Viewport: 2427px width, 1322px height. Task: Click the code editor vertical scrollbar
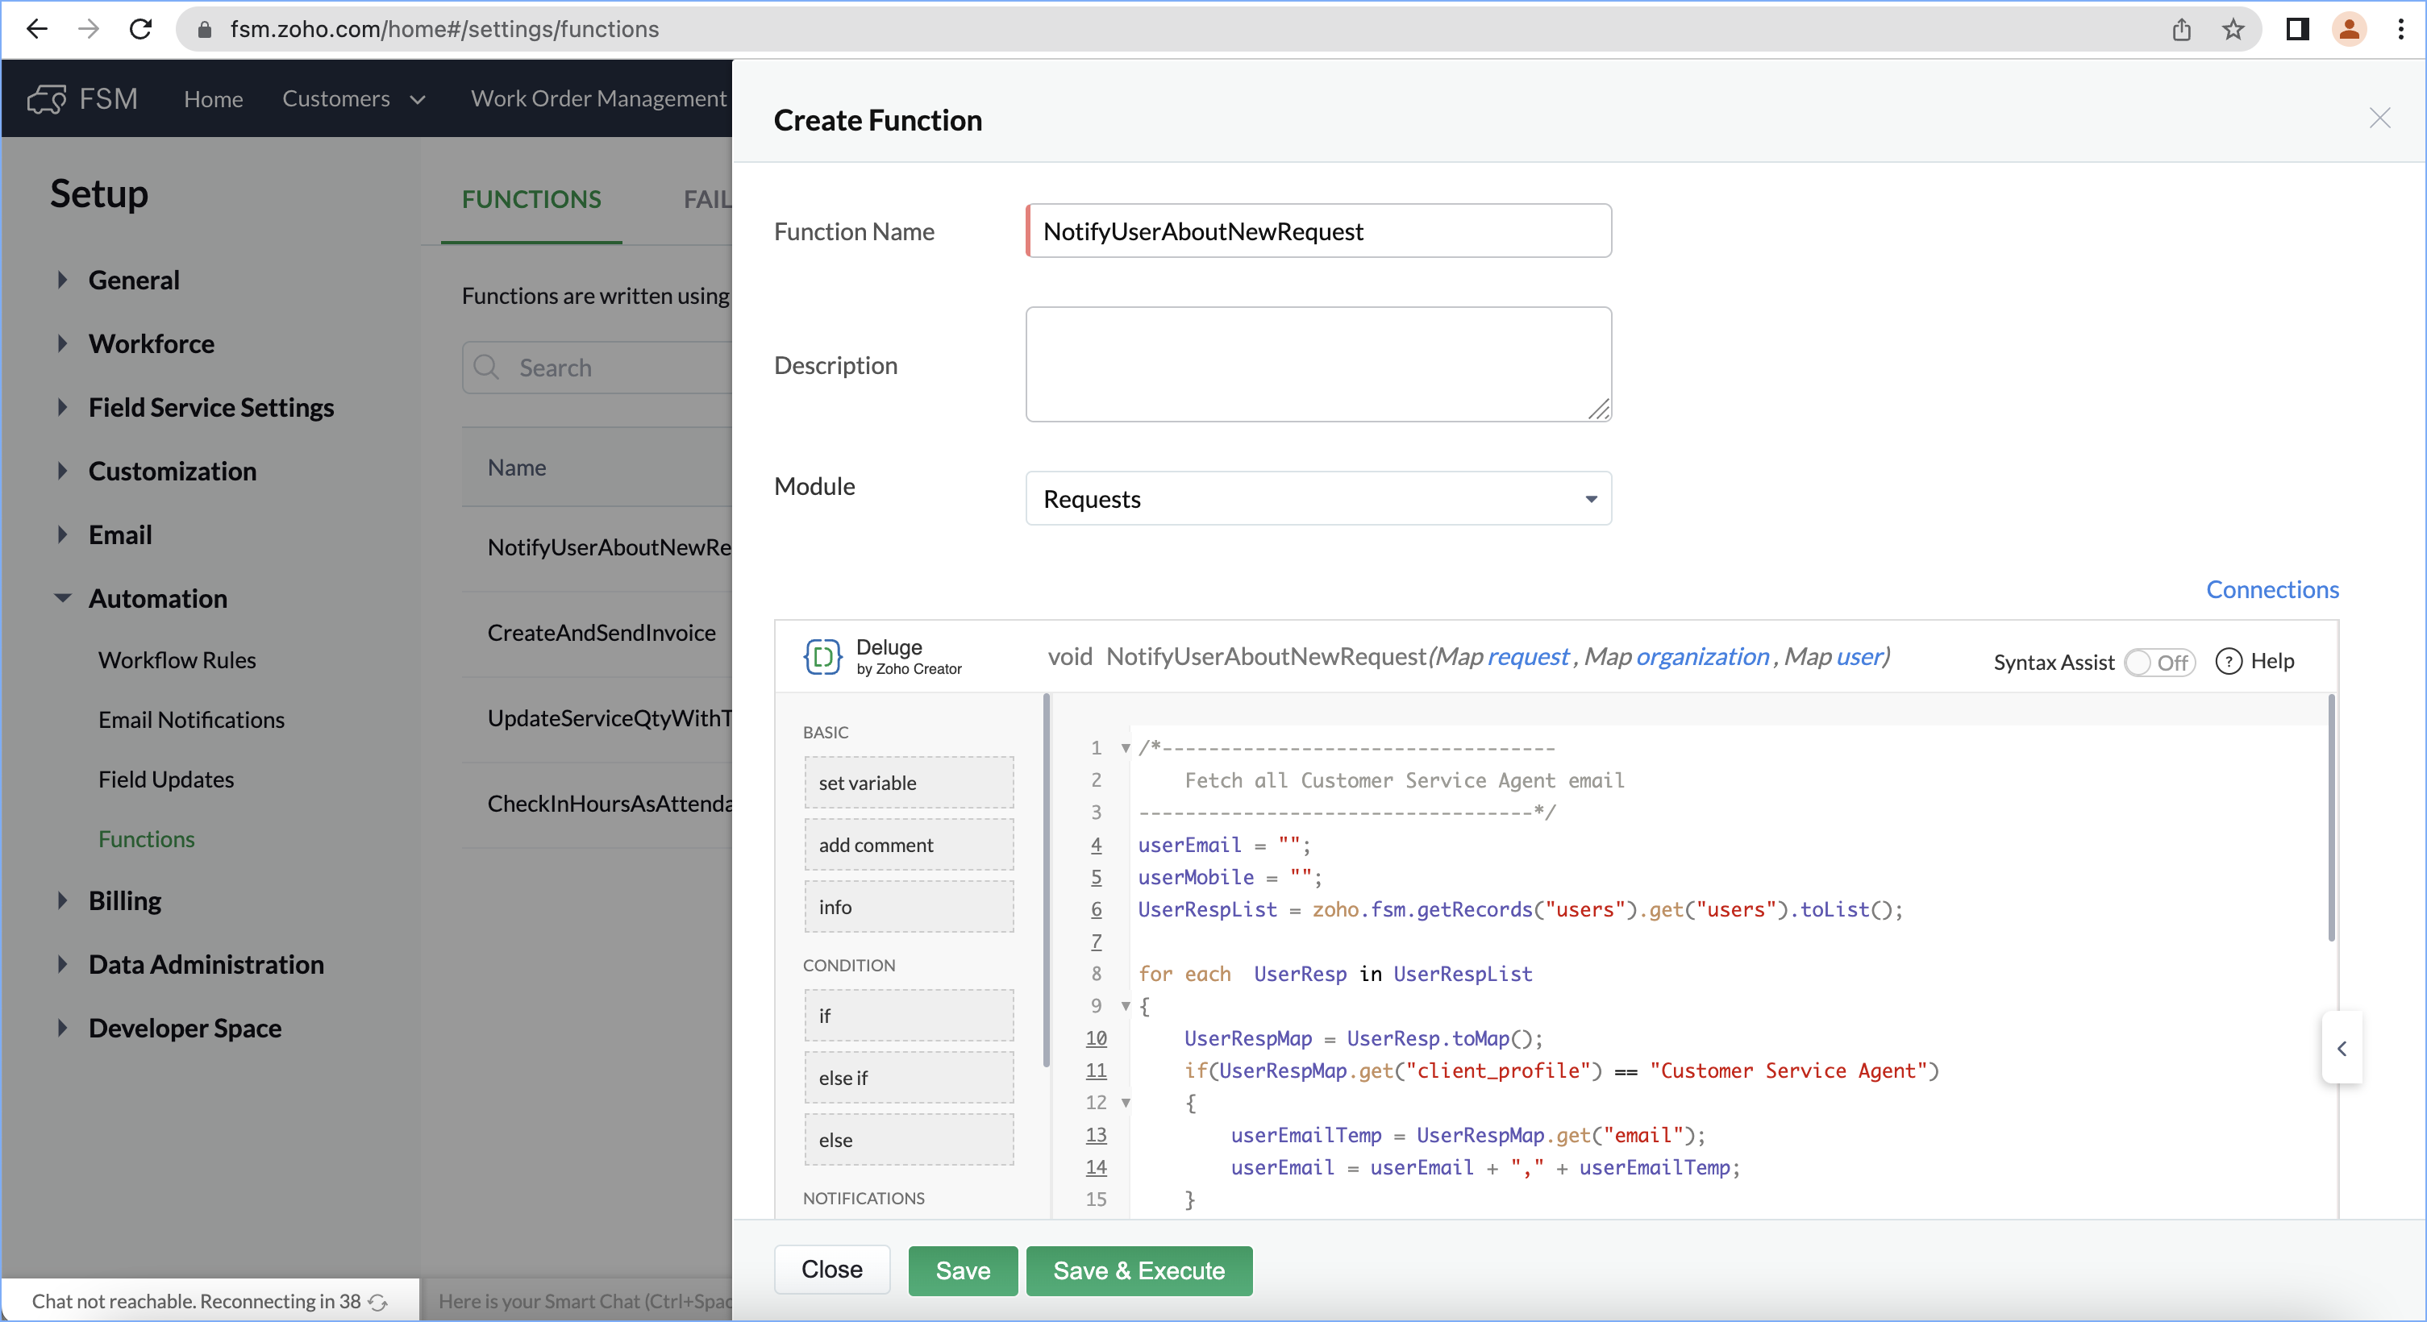(x=2331, y=819)
